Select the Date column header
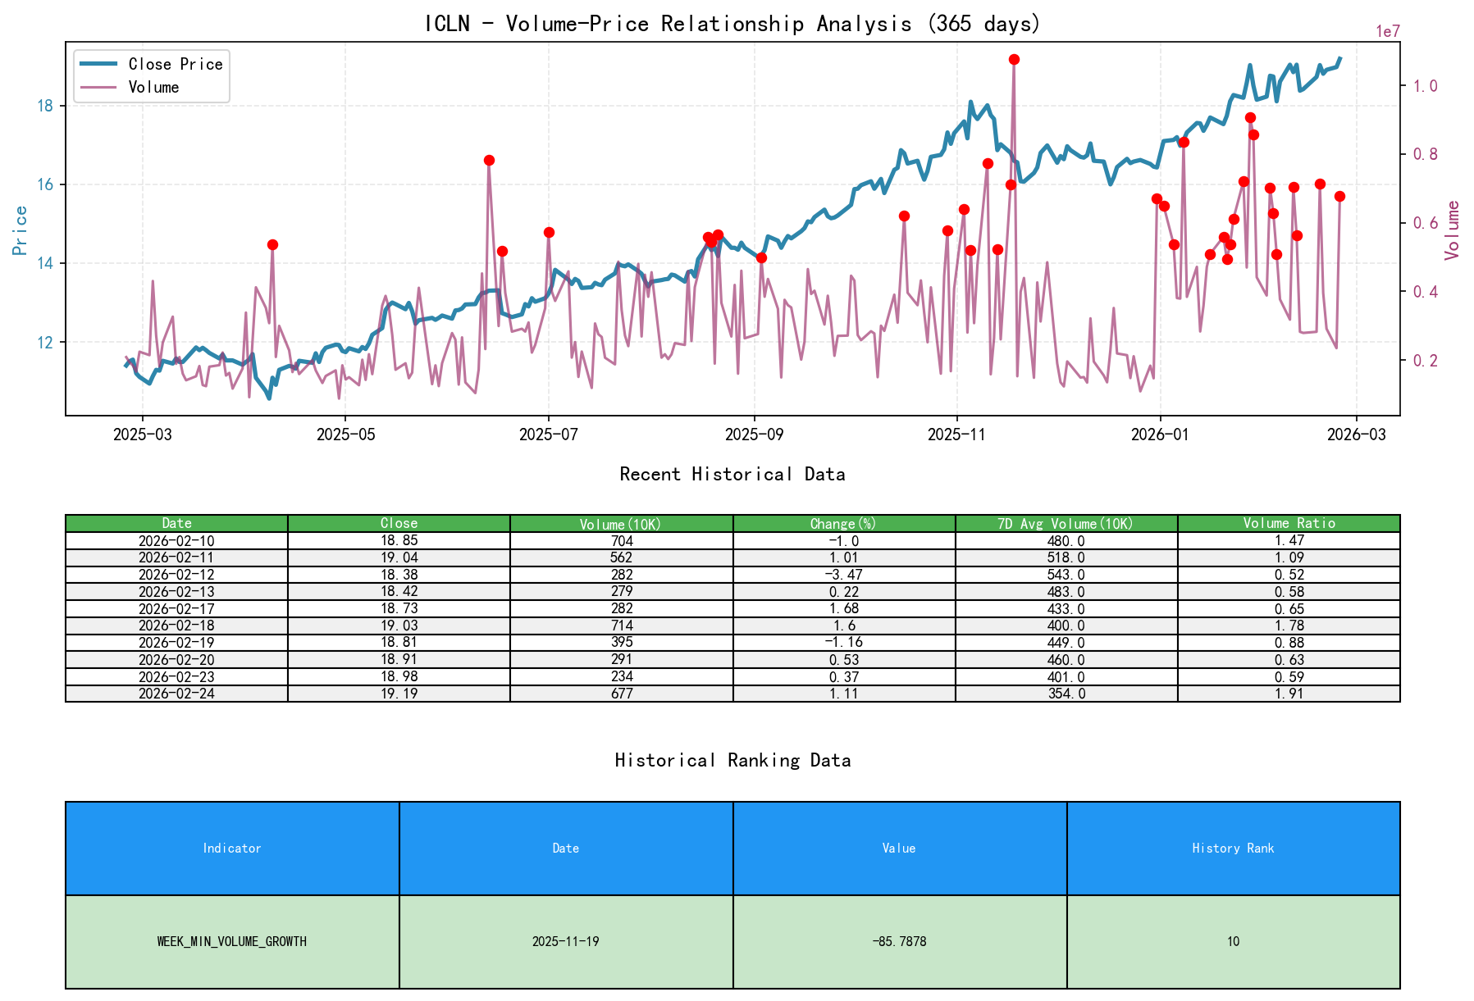This screenshot has height=1001, width=1474. (x=176, y=523)
